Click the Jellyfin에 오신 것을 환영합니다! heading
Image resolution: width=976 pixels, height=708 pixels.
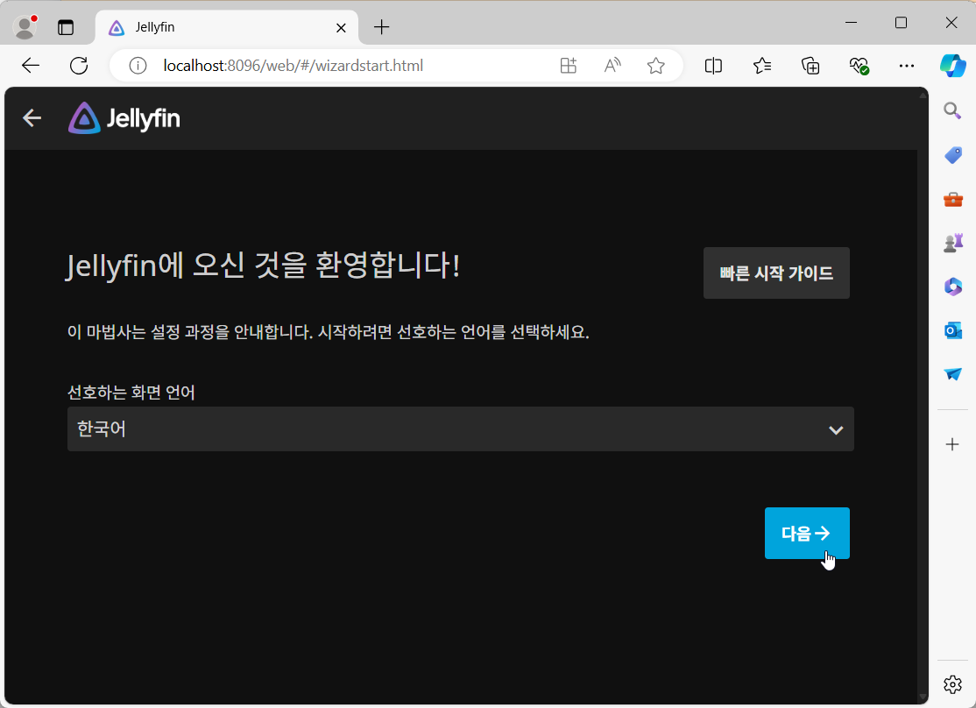pyautogui.click(x=264, y=265)
